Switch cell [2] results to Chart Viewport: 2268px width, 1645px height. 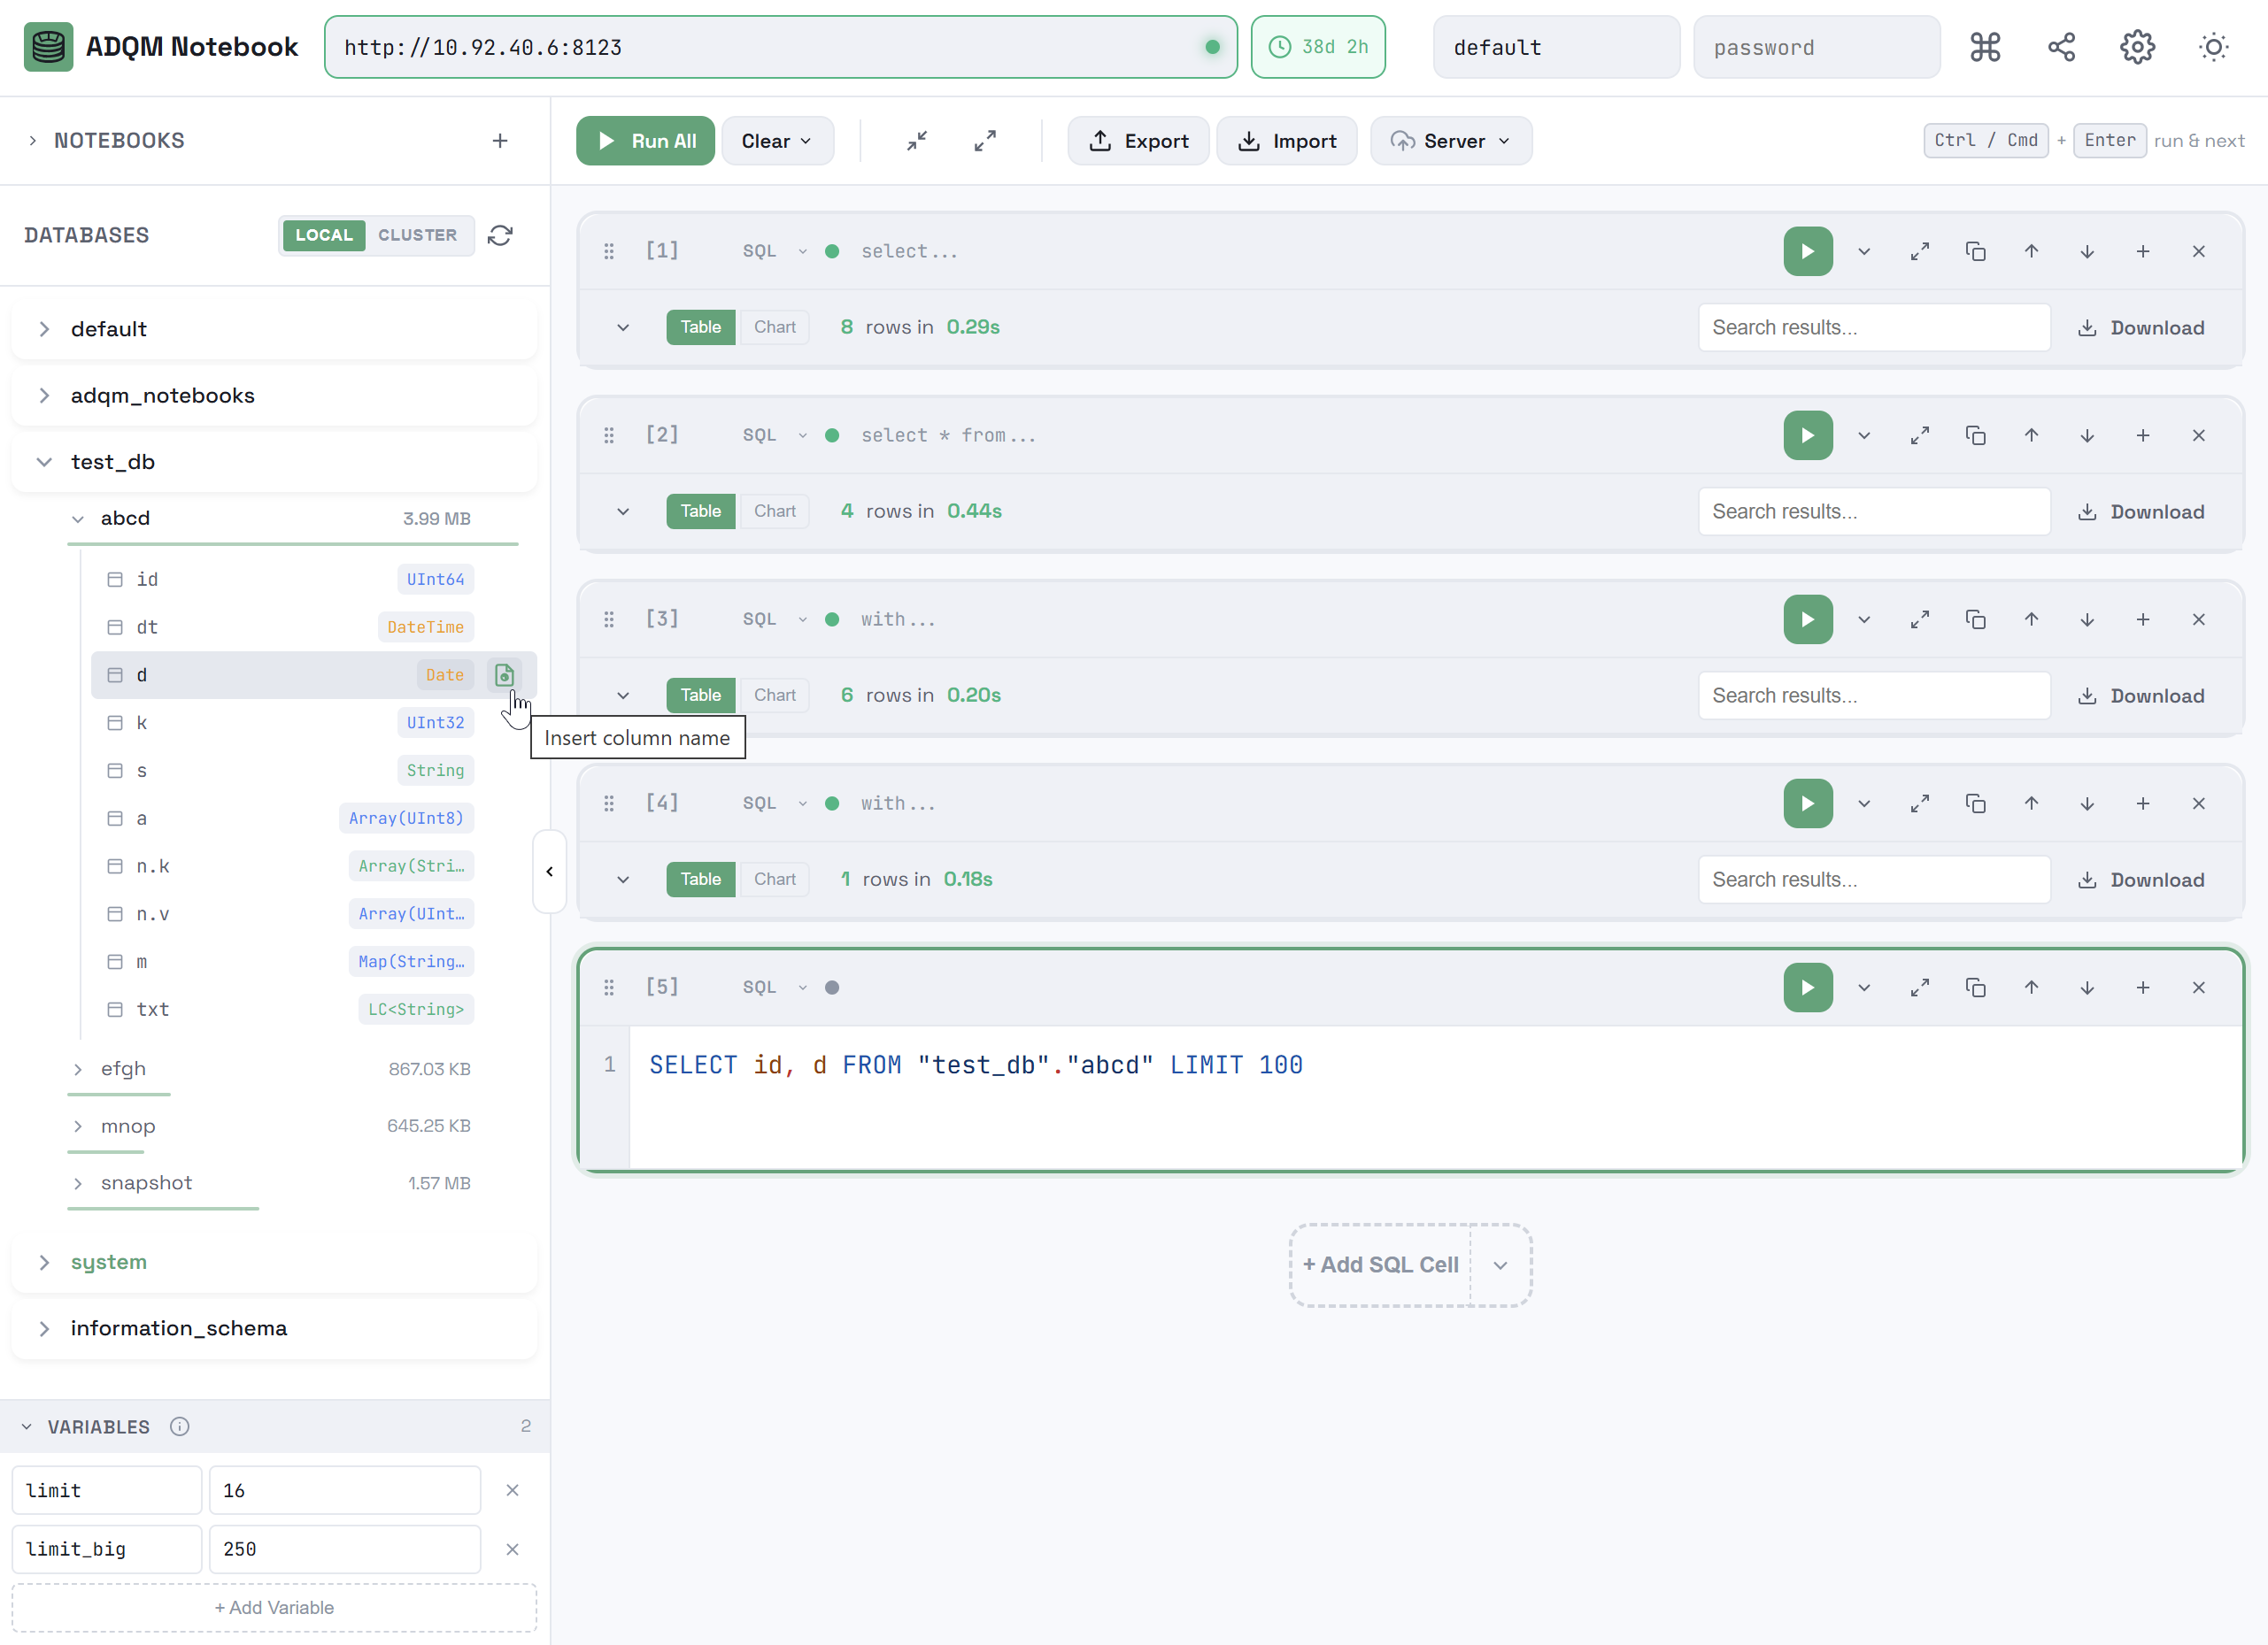[x=774, y=511]
